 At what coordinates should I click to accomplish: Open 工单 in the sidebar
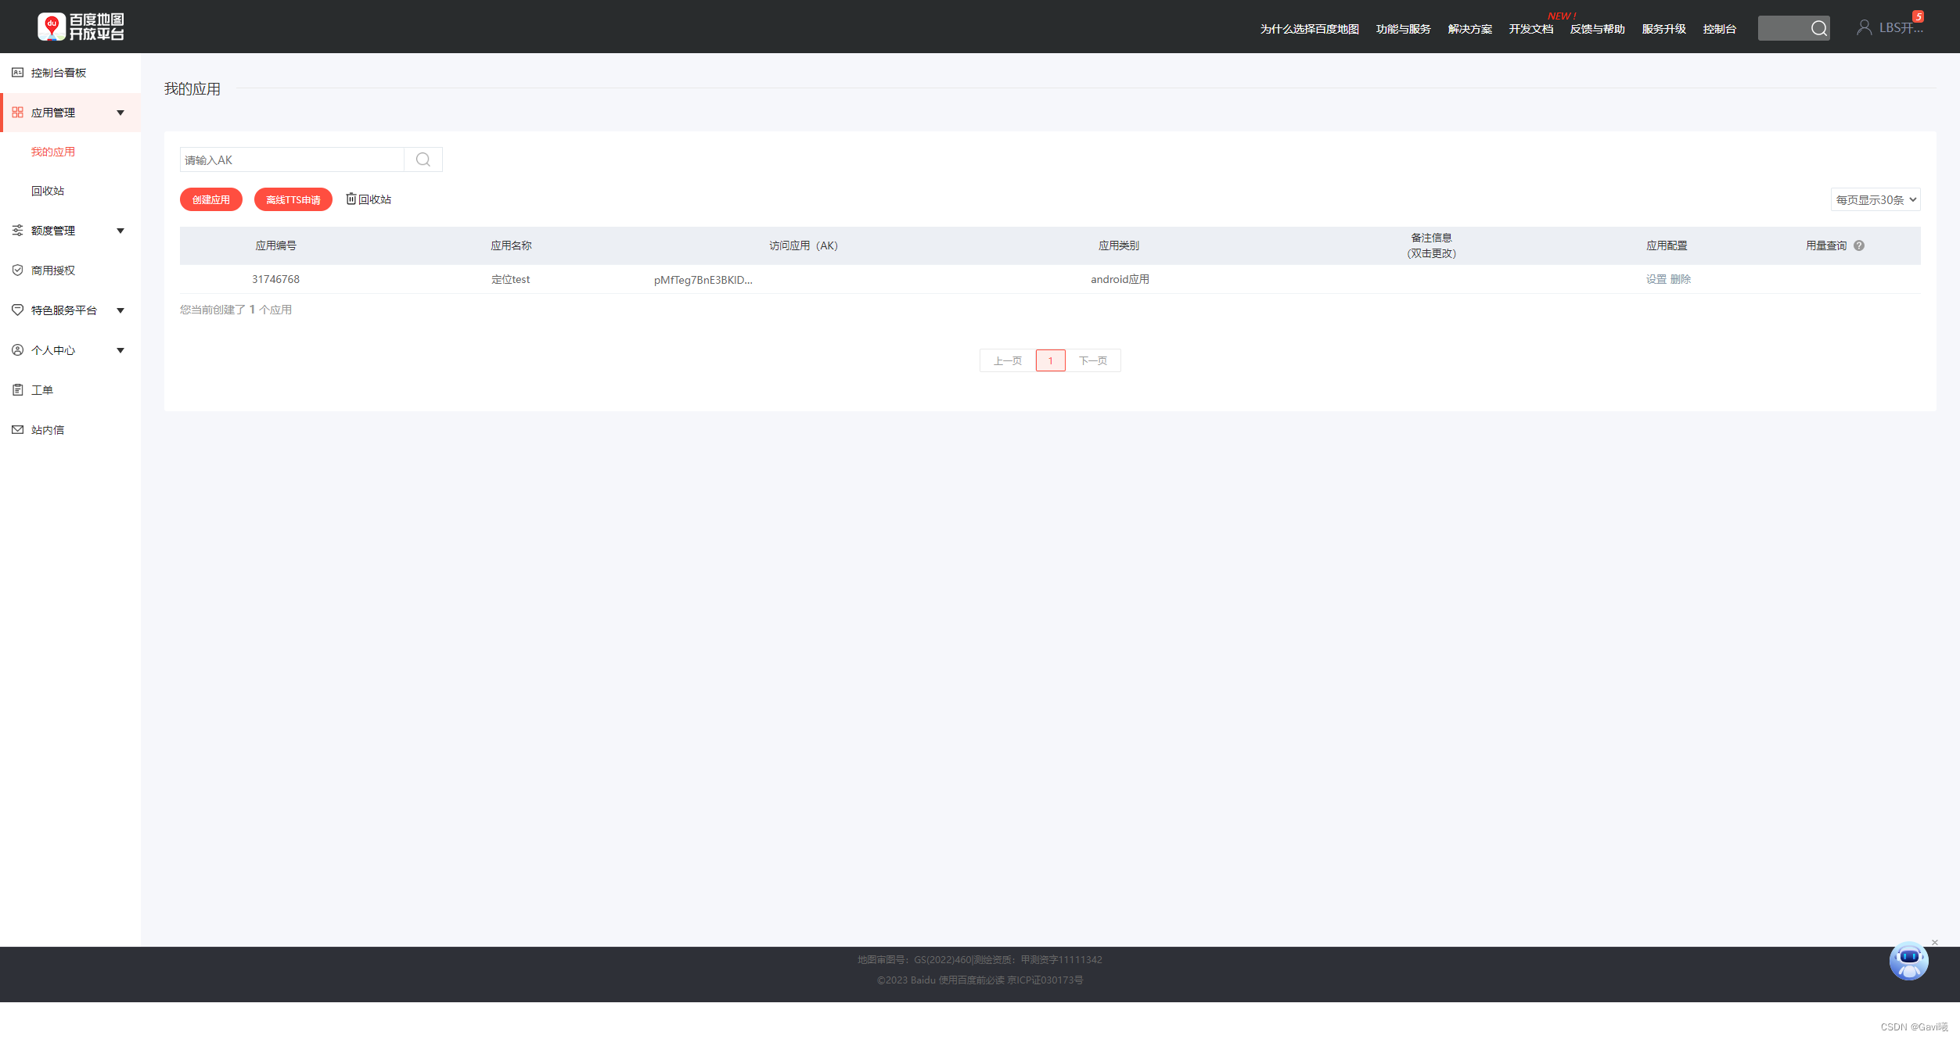click(x=41, y=390)
